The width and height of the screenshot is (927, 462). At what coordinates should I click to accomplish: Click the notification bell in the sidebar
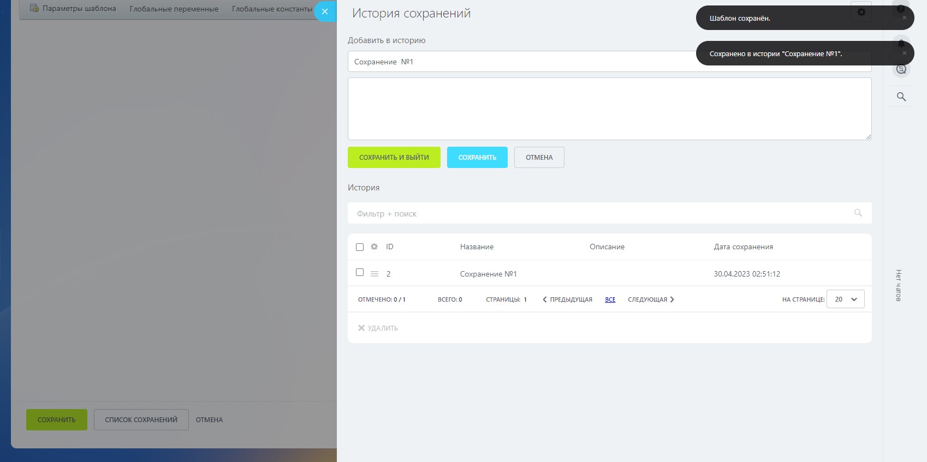click(901, 44)
